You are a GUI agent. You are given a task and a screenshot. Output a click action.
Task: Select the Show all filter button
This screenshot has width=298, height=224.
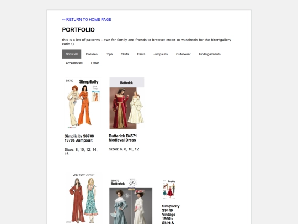[72, 54]
